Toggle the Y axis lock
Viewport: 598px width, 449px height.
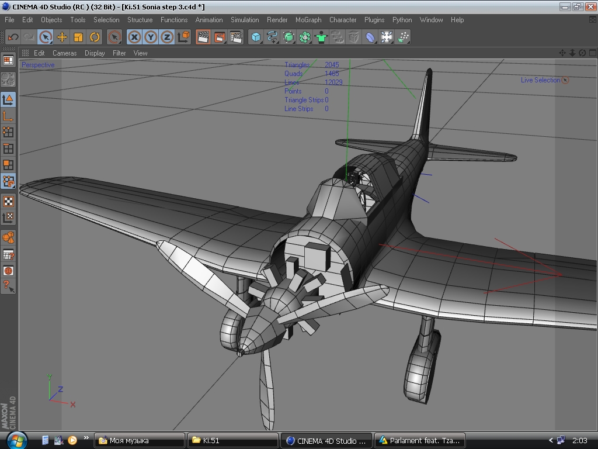click(151, 37)
